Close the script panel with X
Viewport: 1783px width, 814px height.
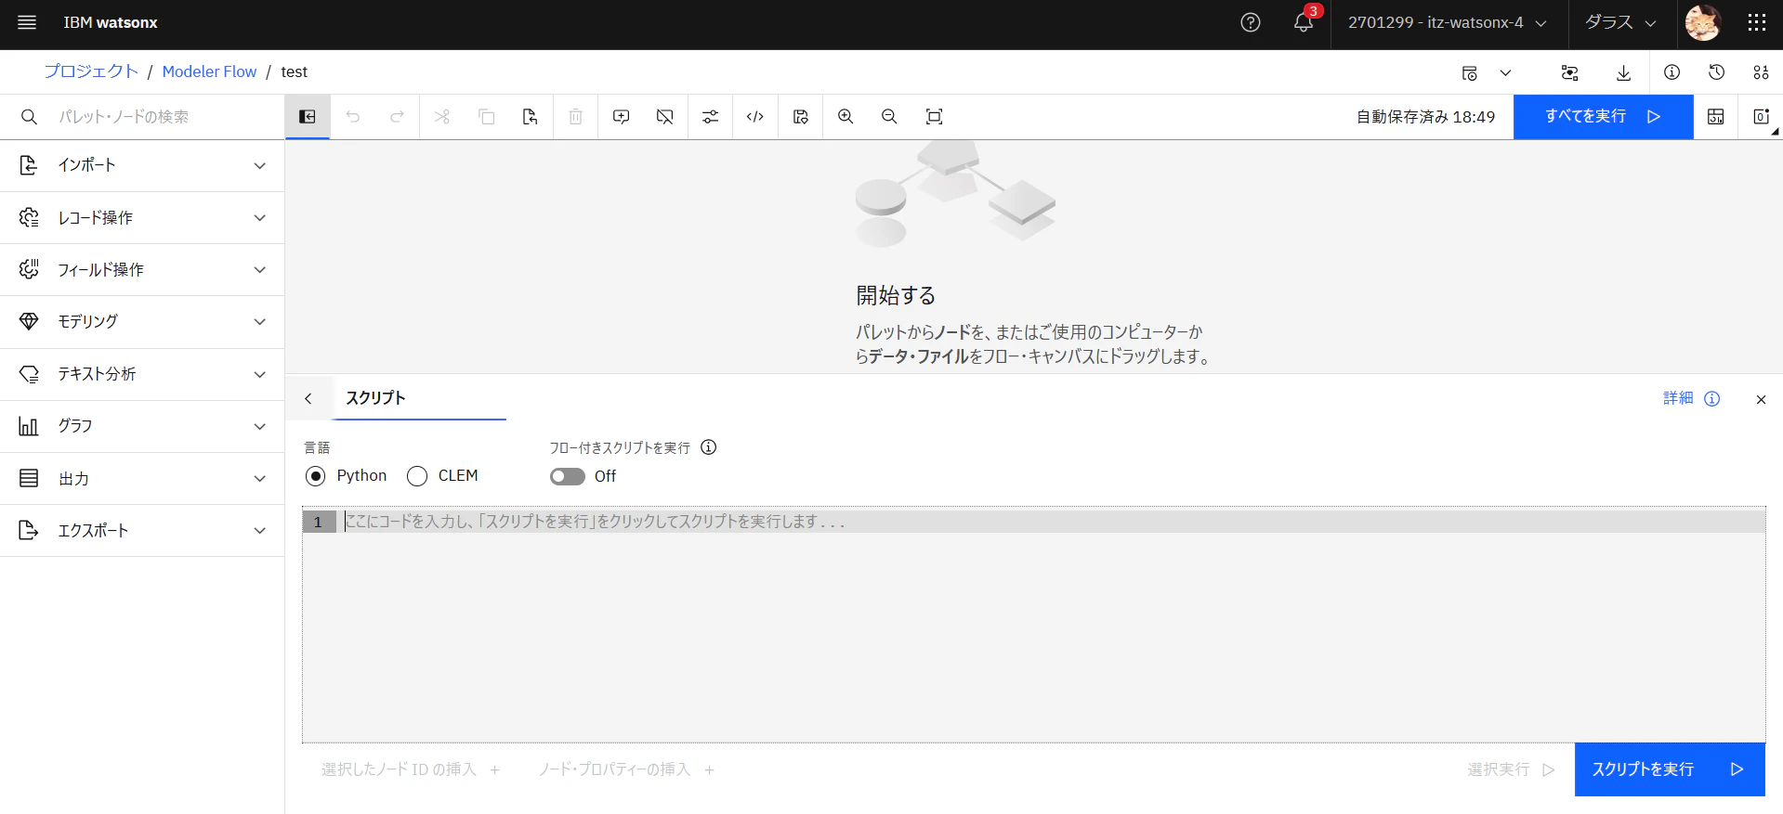tap(1761, 399)
